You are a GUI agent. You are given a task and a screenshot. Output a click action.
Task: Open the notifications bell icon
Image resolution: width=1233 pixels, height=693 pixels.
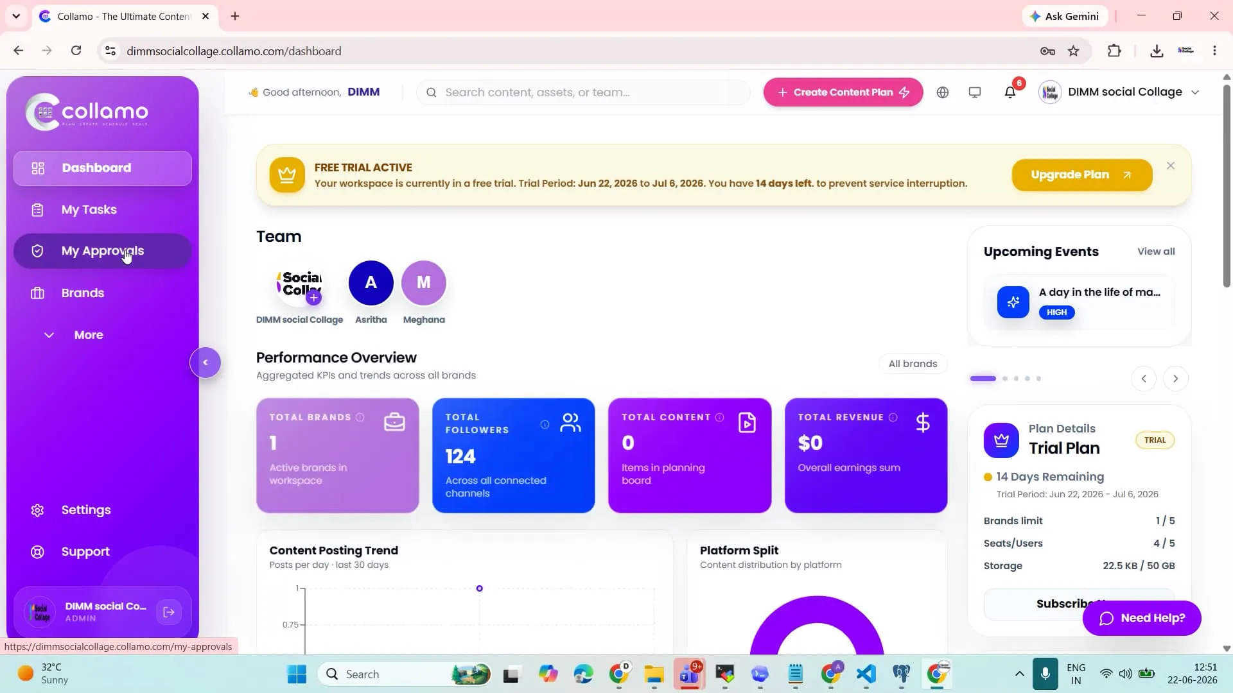(1010, 92)
